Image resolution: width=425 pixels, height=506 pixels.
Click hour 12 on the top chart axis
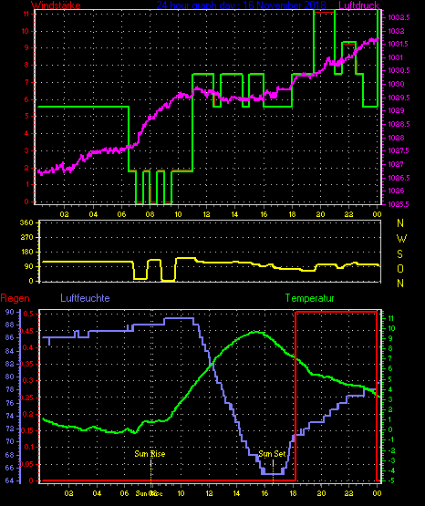pyautogui.click(x=206, y=214)
